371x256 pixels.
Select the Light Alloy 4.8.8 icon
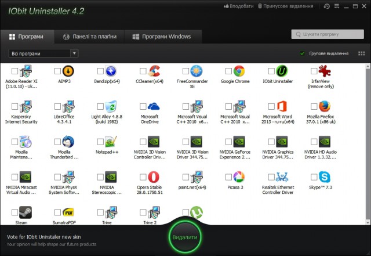point(111,106)
